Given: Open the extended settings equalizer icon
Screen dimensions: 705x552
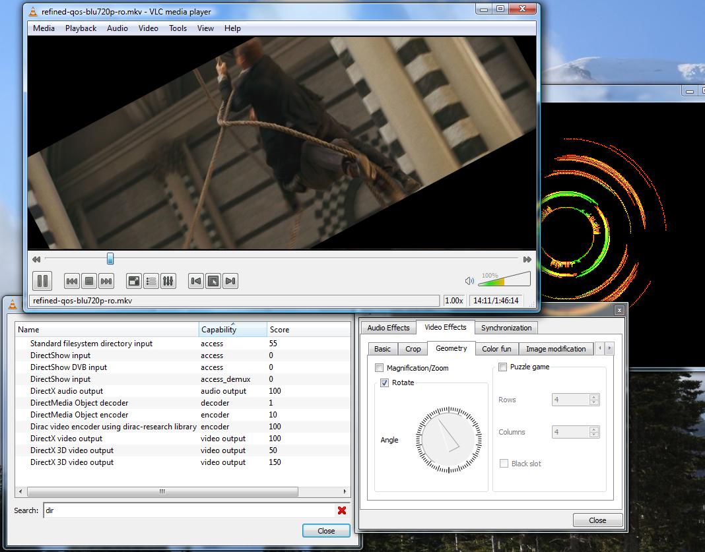Looking at the screenshot, I should pyautogui.click(x=168, y=281).
